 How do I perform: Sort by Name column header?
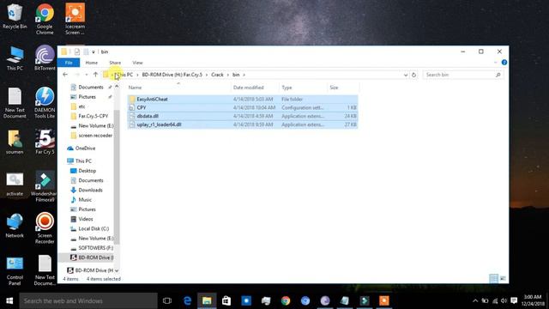point(178,88)
